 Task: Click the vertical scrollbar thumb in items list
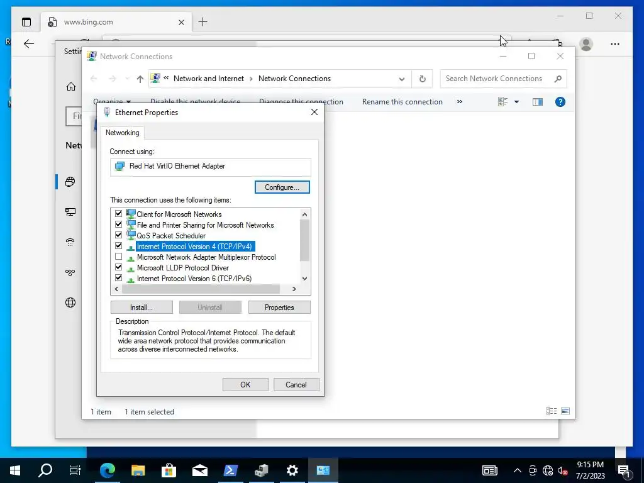coord(304,240)
